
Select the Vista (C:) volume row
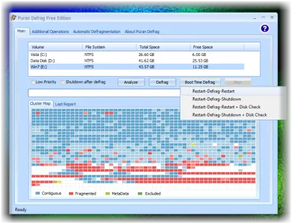click(137, 54)
